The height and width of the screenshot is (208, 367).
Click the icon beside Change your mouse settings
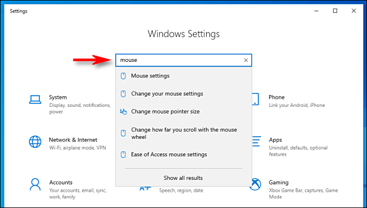click(x=123, y=94)
